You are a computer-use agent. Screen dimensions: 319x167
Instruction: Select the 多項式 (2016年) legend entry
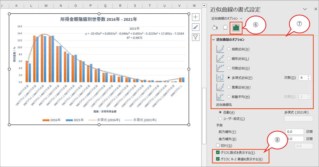click(104, 120)
